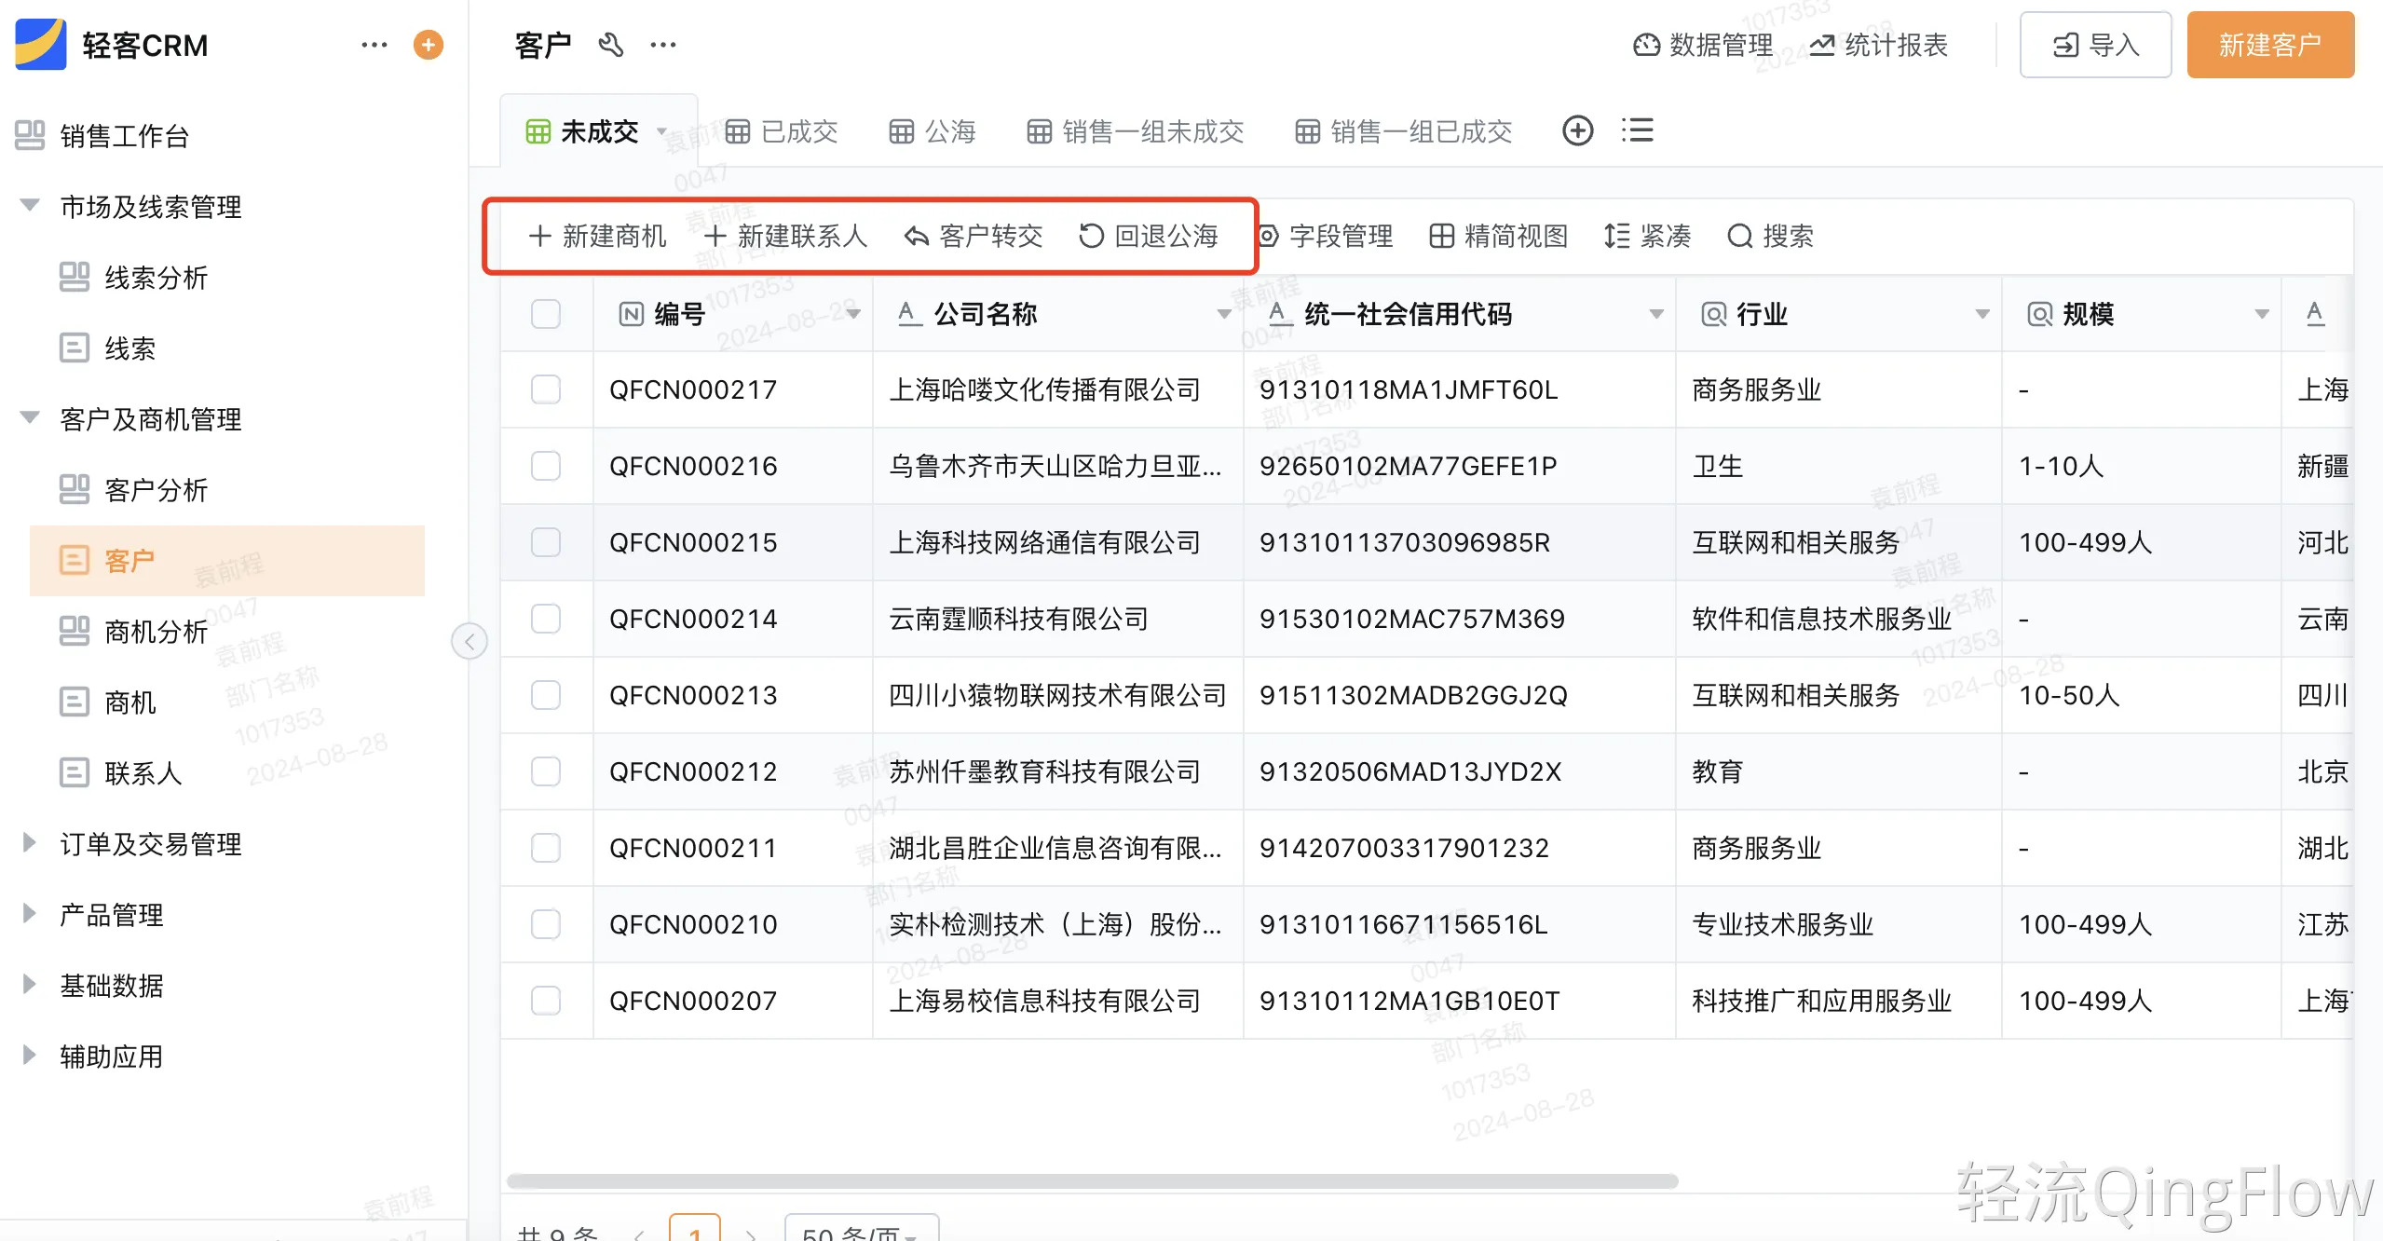Switch to 公海 tab
Viewport: 2383px width, 1241px height.
[933, 131]
